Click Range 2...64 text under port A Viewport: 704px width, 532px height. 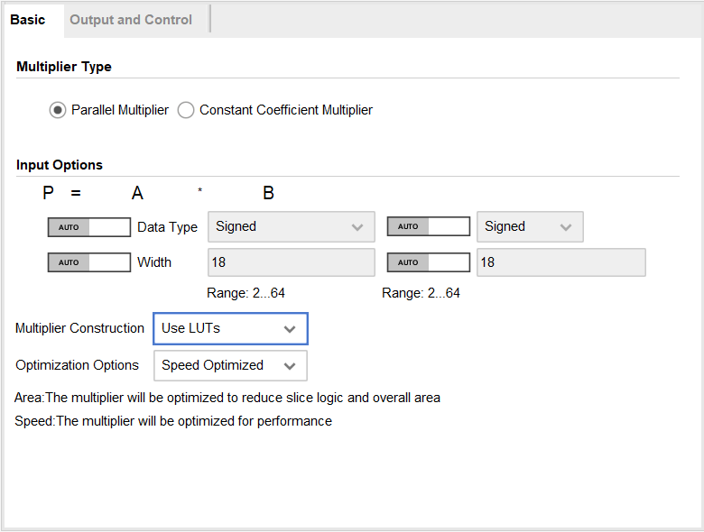point(245,293)
